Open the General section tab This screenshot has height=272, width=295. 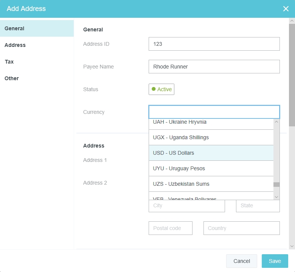coord(37,28)
